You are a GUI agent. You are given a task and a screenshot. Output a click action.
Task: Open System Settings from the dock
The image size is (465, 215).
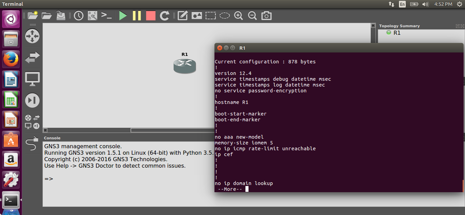(11, 180)
